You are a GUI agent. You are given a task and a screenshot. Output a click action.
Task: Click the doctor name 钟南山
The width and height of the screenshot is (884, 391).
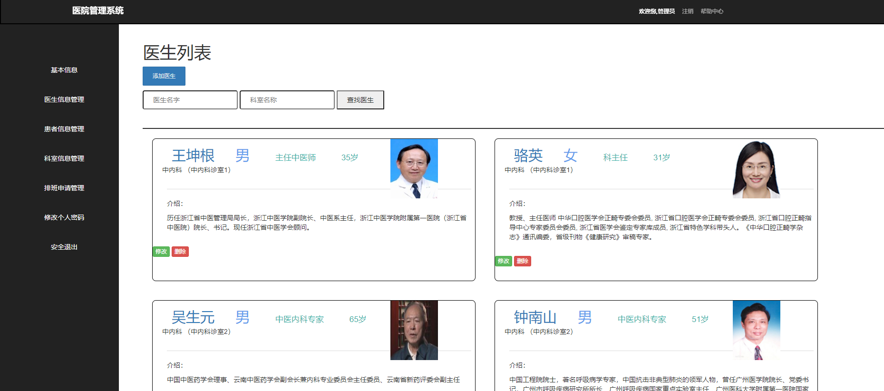(x=535, y=317)
